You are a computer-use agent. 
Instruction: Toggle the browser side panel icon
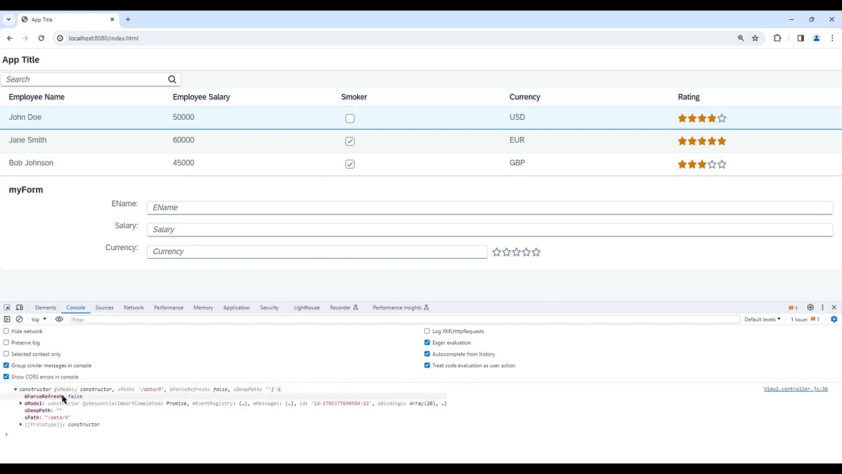click(x=801, y=38)
